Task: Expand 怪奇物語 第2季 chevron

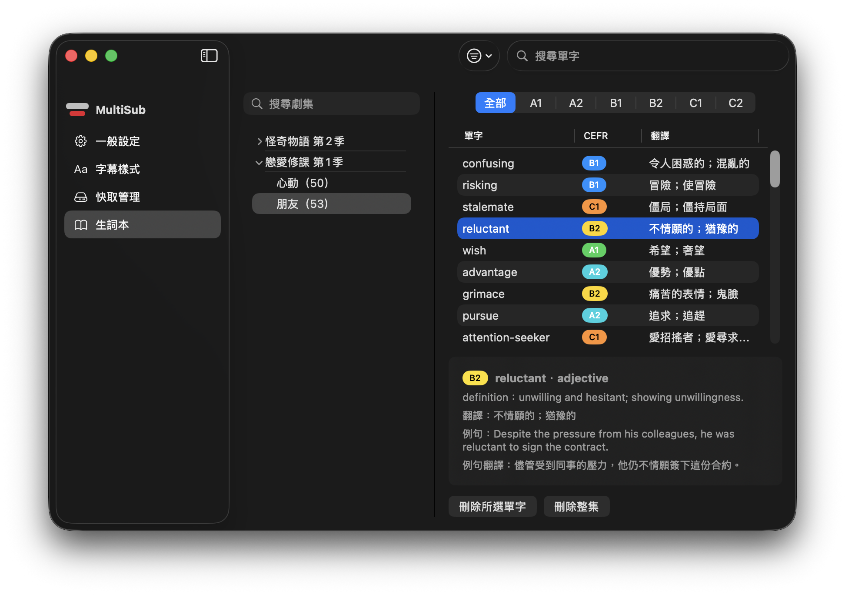Action: (x=259, y=141)
